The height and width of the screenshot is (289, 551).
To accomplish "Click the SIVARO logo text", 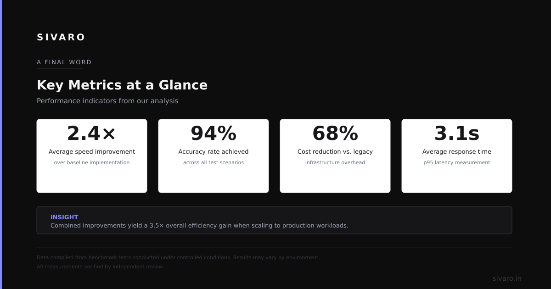I will 61,37.
